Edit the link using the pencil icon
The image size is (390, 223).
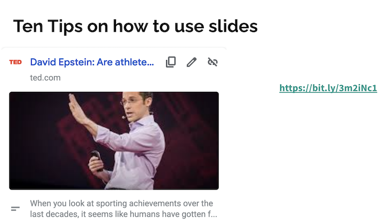point(192,62)
